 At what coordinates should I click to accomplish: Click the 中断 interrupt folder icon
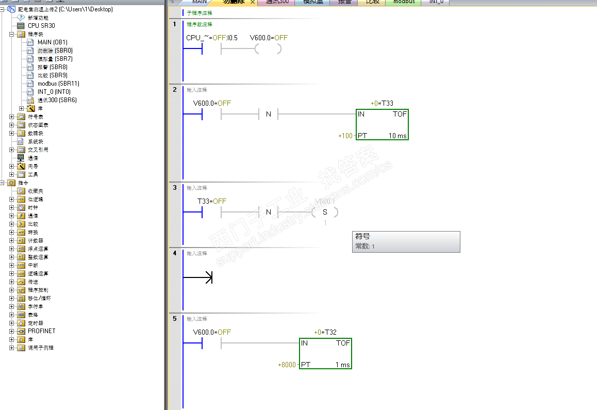[21, 265]
